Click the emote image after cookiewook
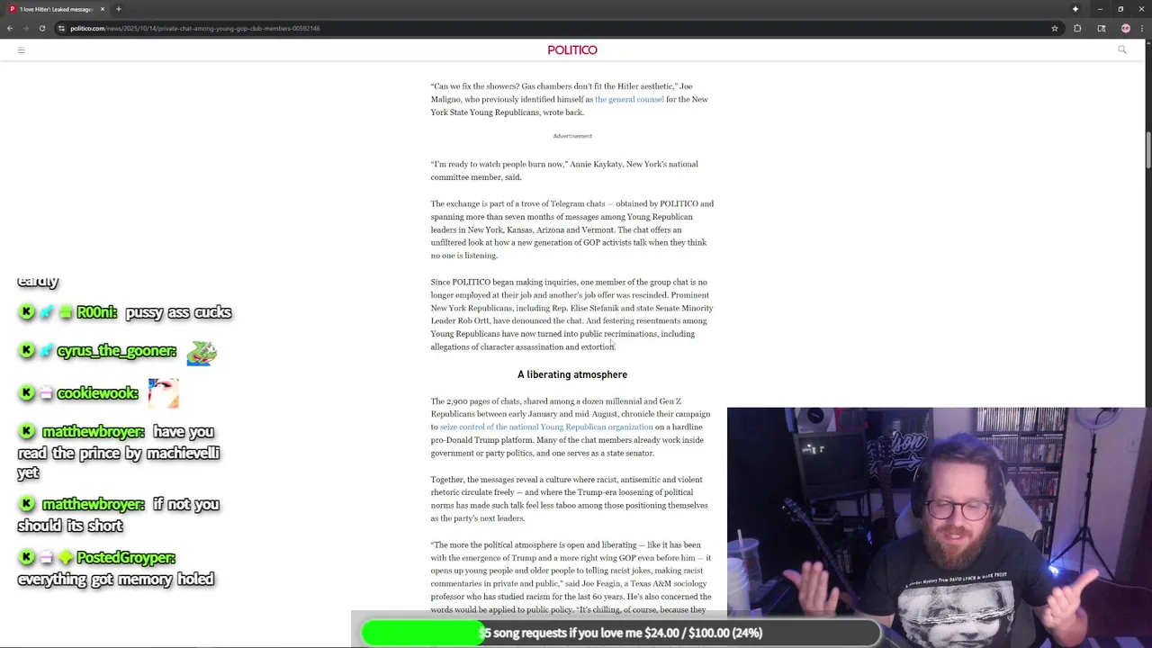Viewport: 1152px width, 648px height. click(164, 393)
